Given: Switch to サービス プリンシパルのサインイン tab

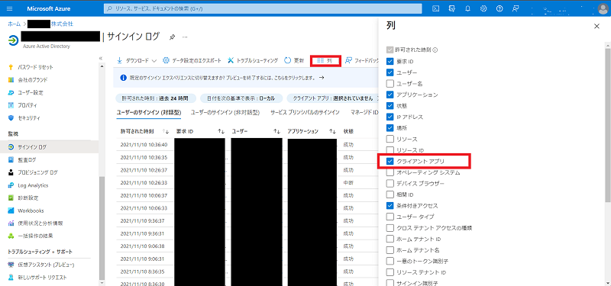Looking at the screenshot, I should [305, 112].
